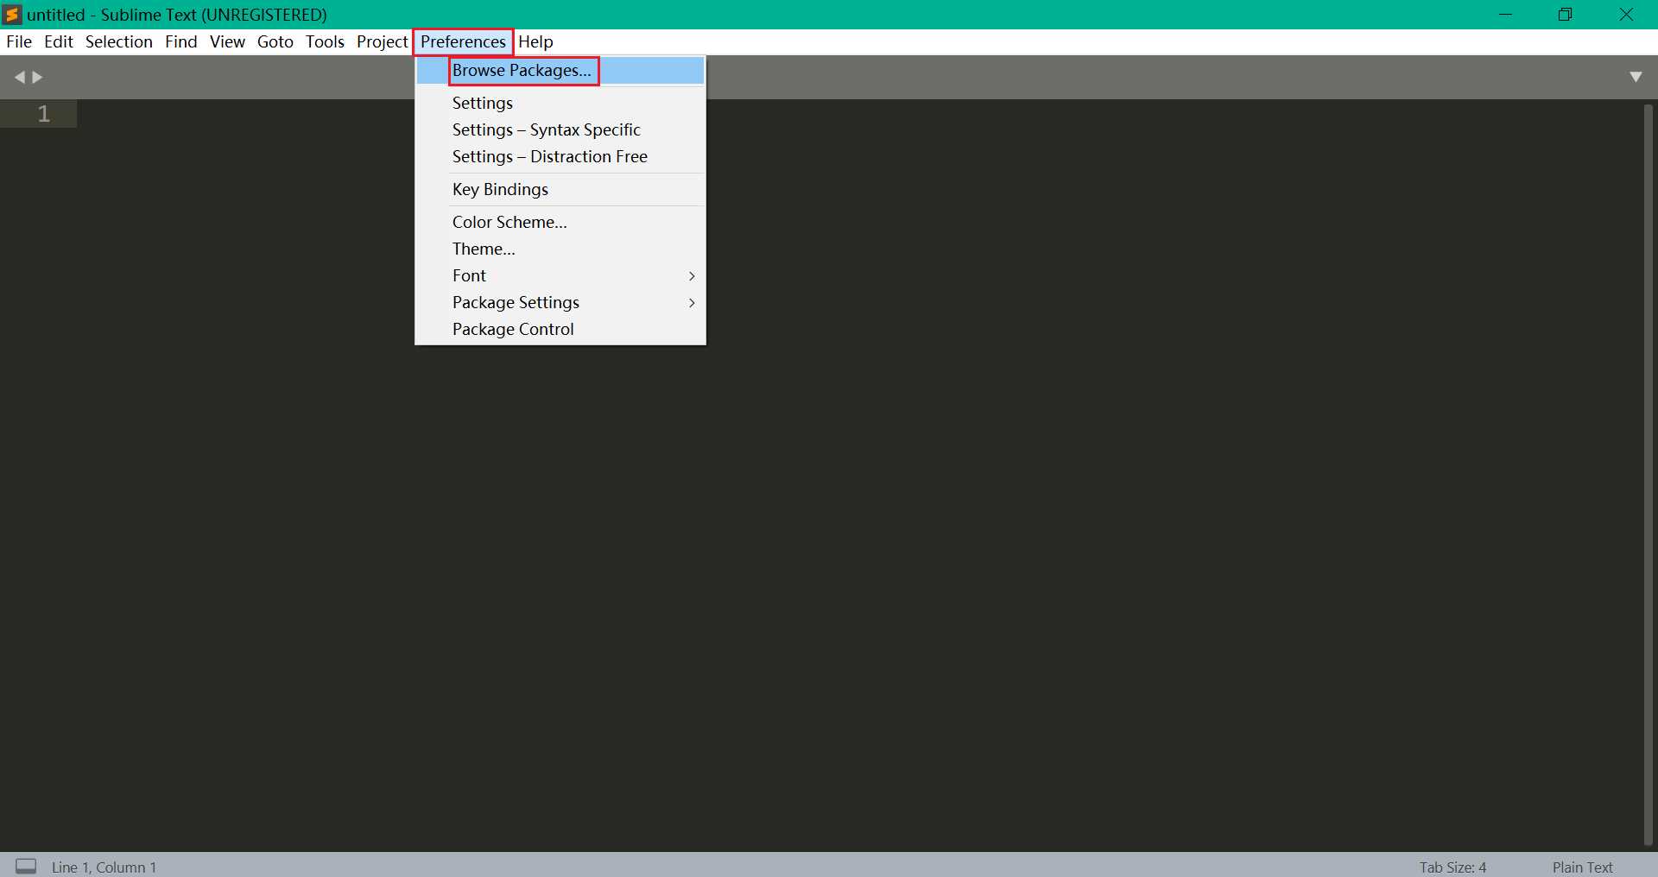
Task: Choose Browse Packages... from Preferences
Action: 560,71
